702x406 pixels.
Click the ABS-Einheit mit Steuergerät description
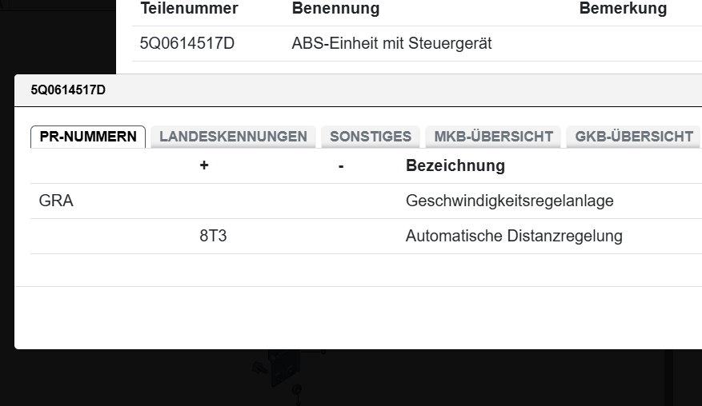tap(391, 44)
